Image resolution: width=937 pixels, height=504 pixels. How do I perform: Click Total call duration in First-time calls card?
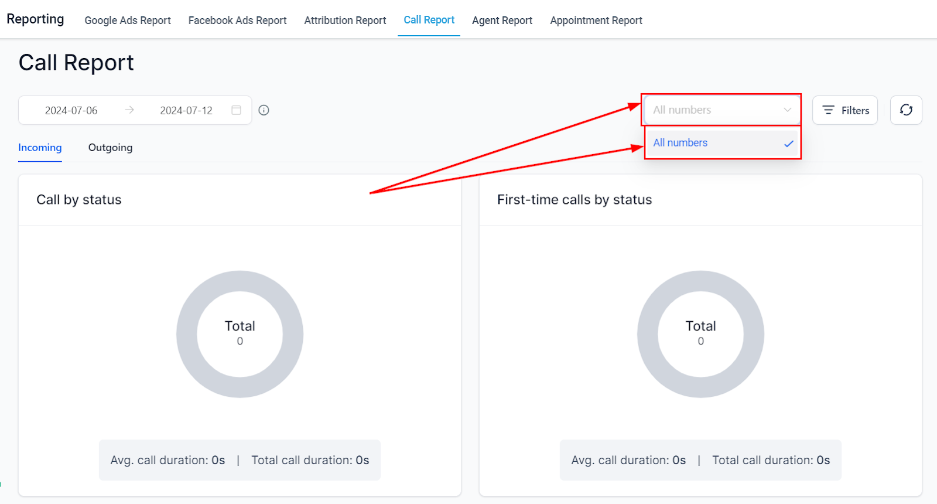(x=771, y=460)
